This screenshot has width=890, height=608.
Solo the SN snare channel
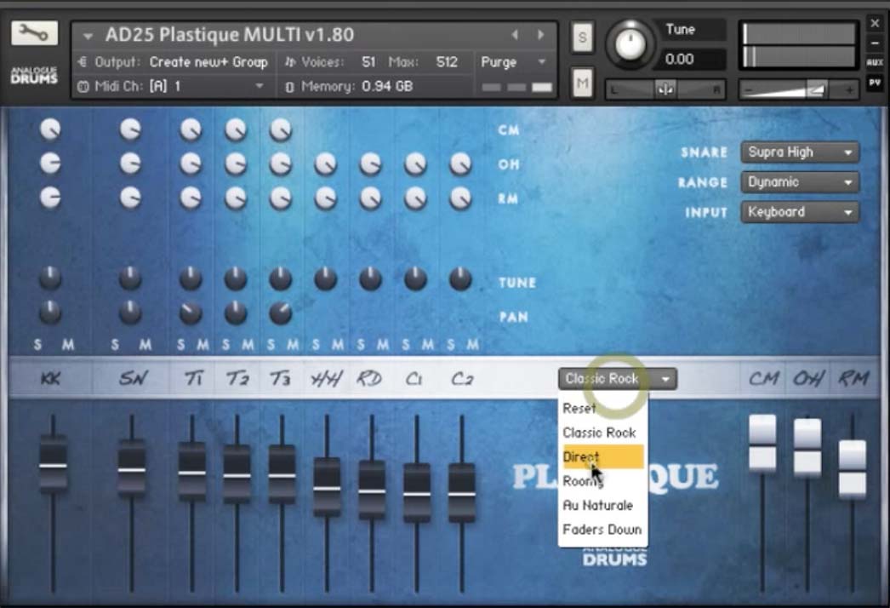[x=115, y=344]
